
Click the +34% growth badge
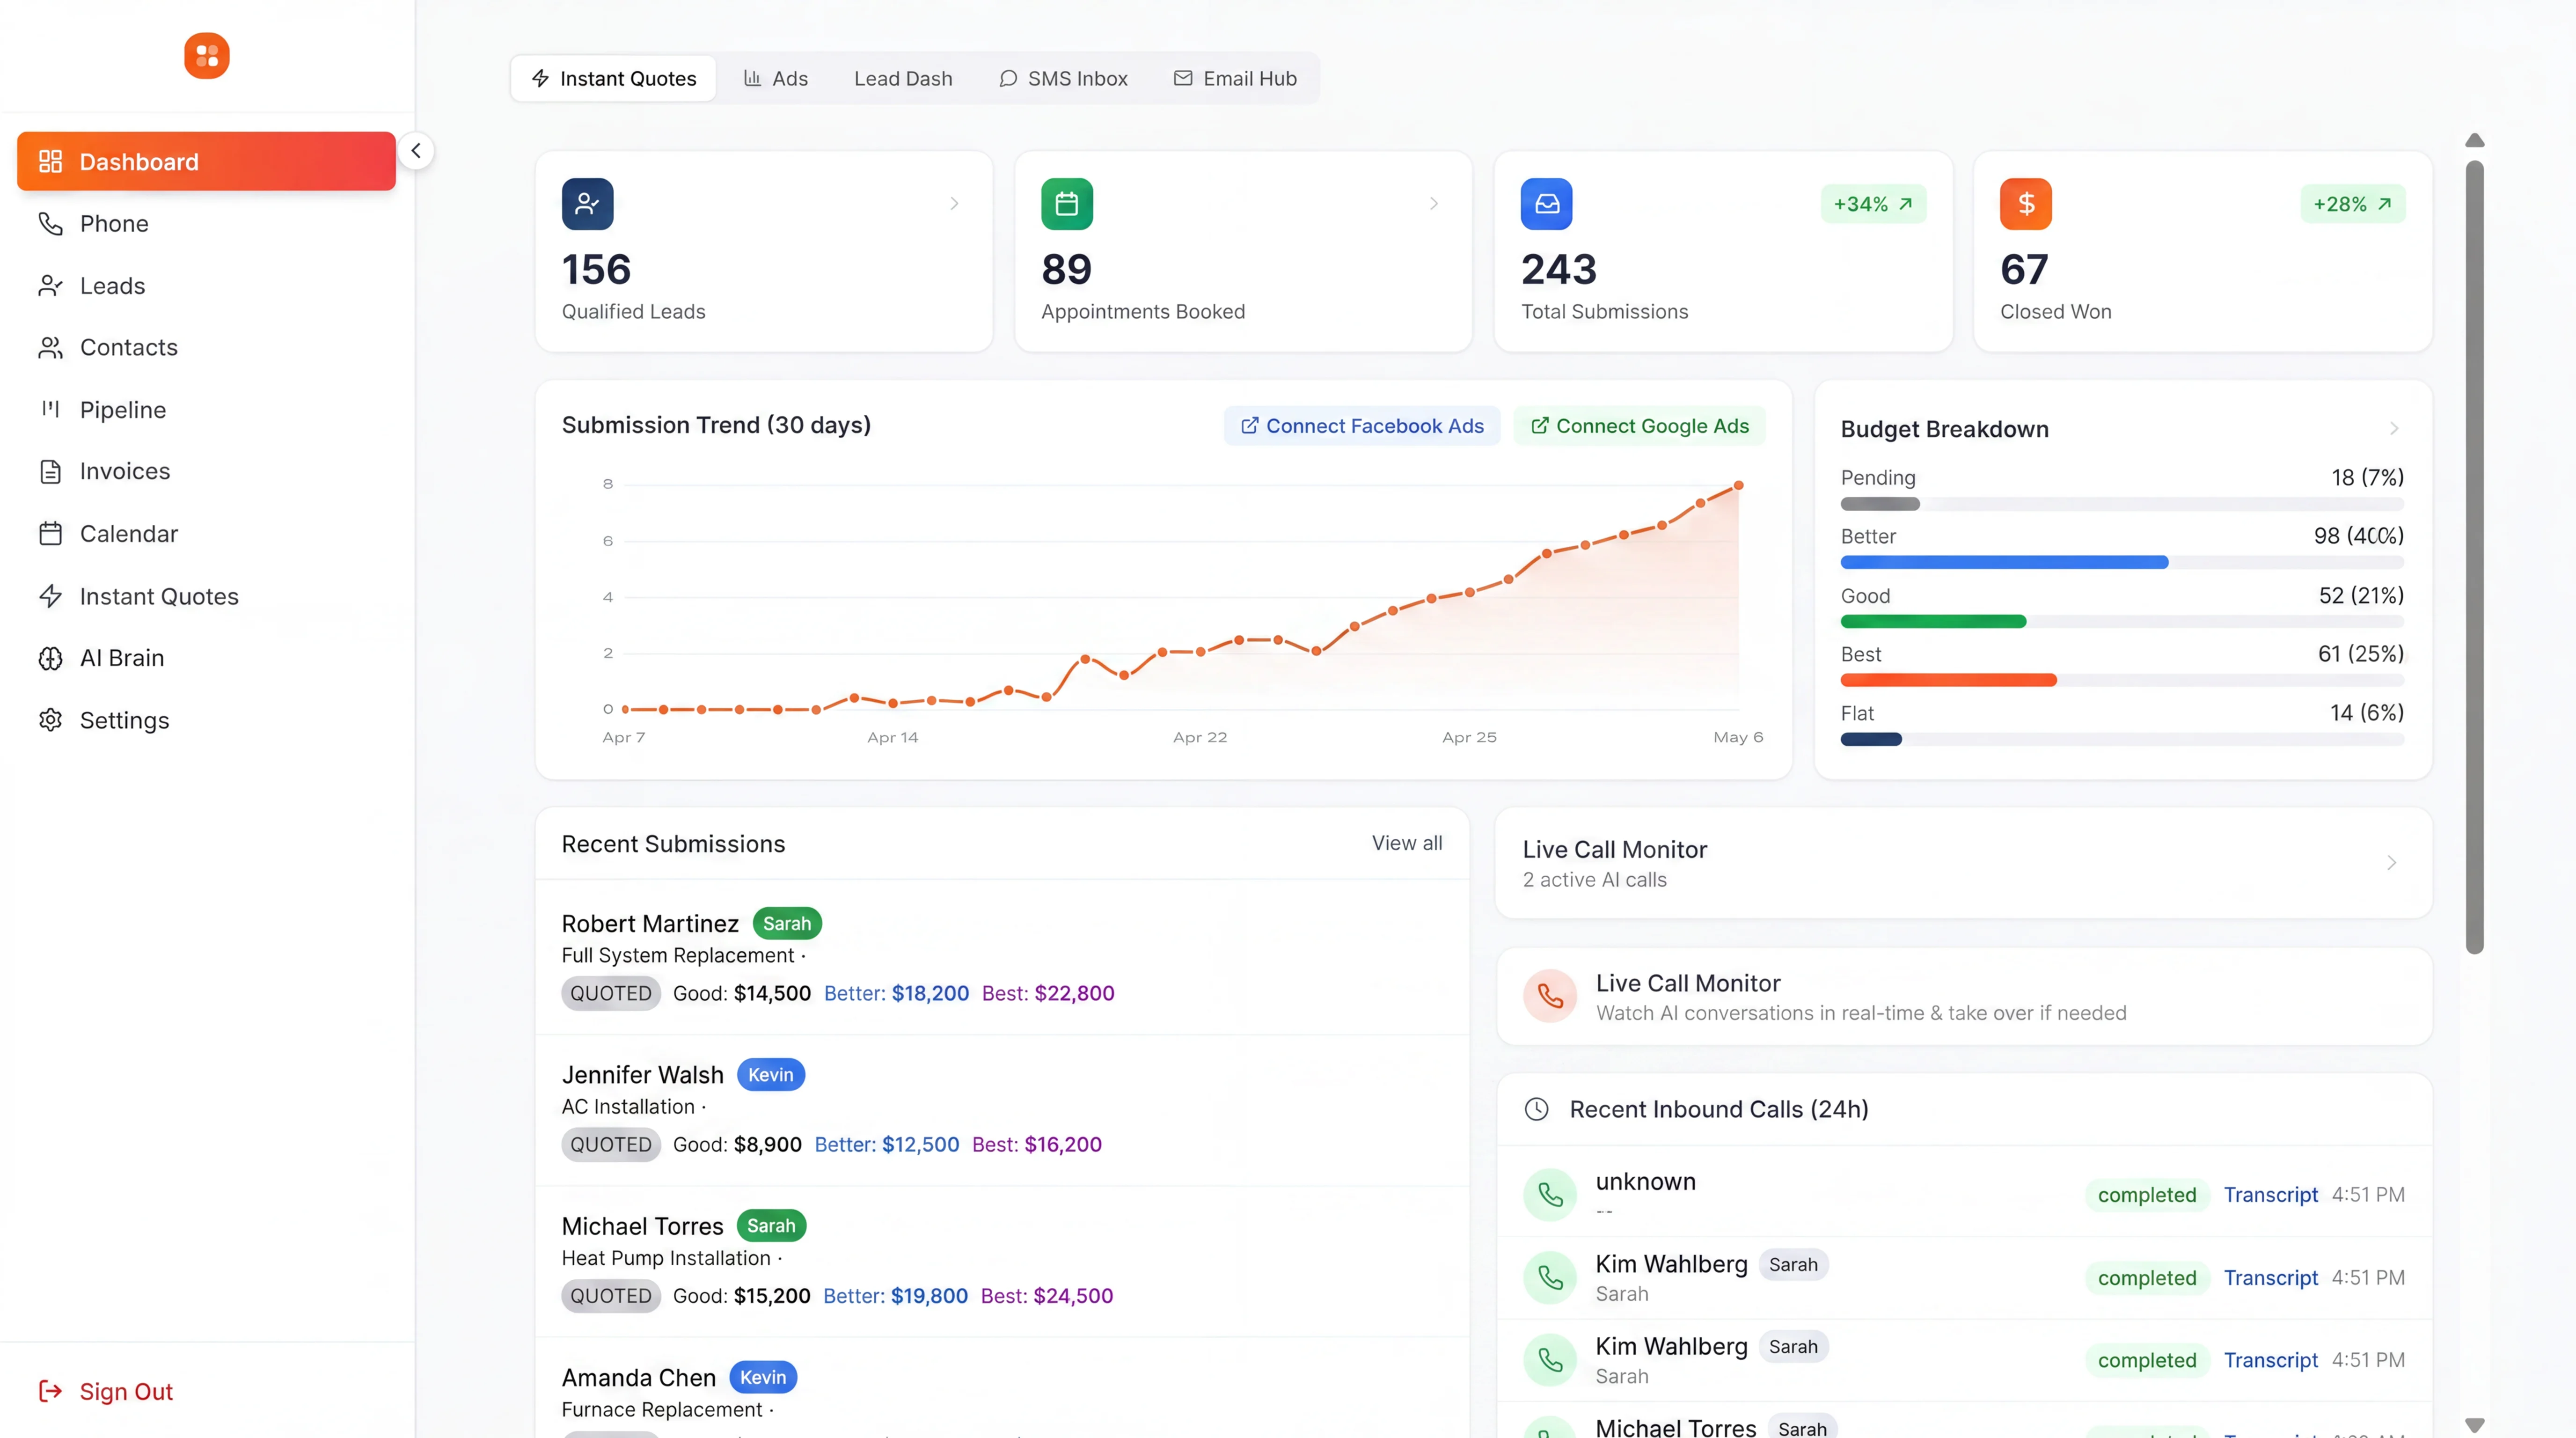click(1873, 204)
